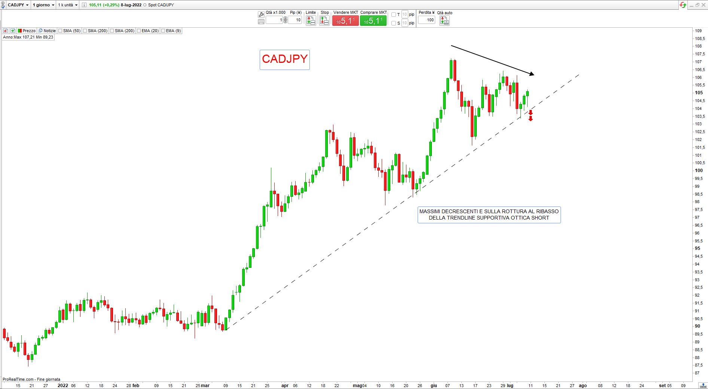Click the 2022 label on time axis
This screenshot has height=389, width=708.
[63, 386]
